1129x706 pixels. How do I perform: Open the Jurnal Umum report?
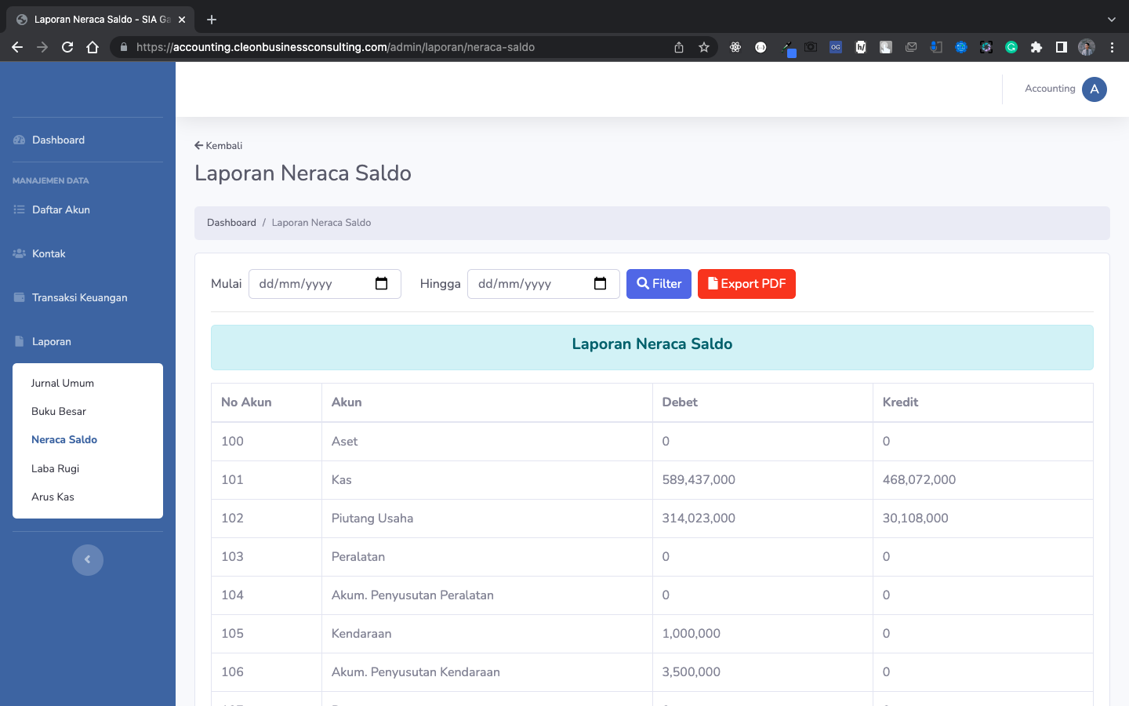(x=63, y=383)
